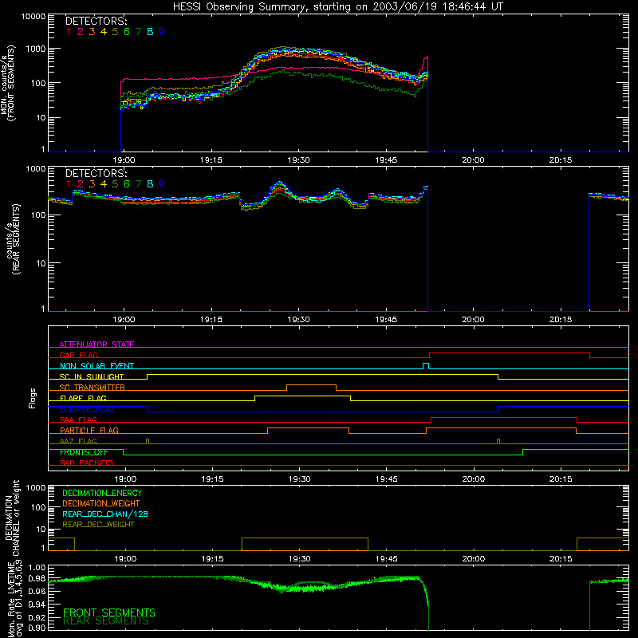Screen dimensions: 638x638
Task: Click the 'REAR_DEC_CHAN/128' legend entry
Action: pos(105,514)
